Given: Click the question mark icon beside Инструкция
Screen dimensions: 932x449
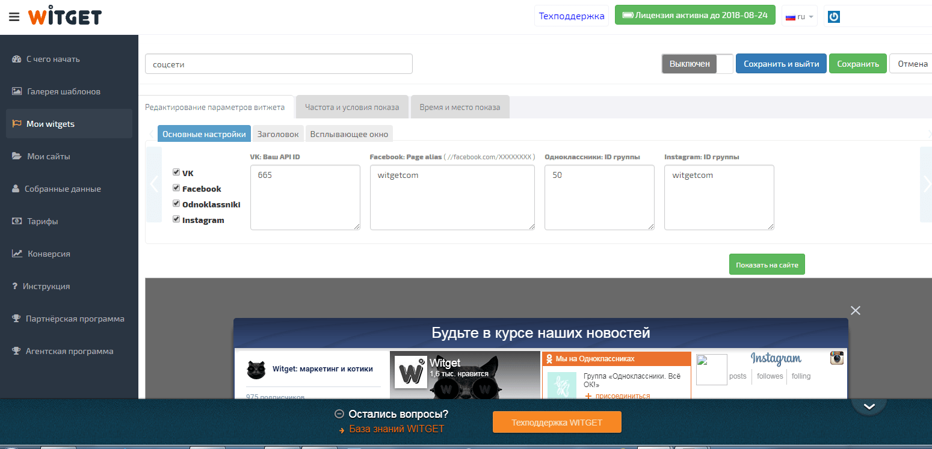Looking at the screenshot, I should coord(14,286).
